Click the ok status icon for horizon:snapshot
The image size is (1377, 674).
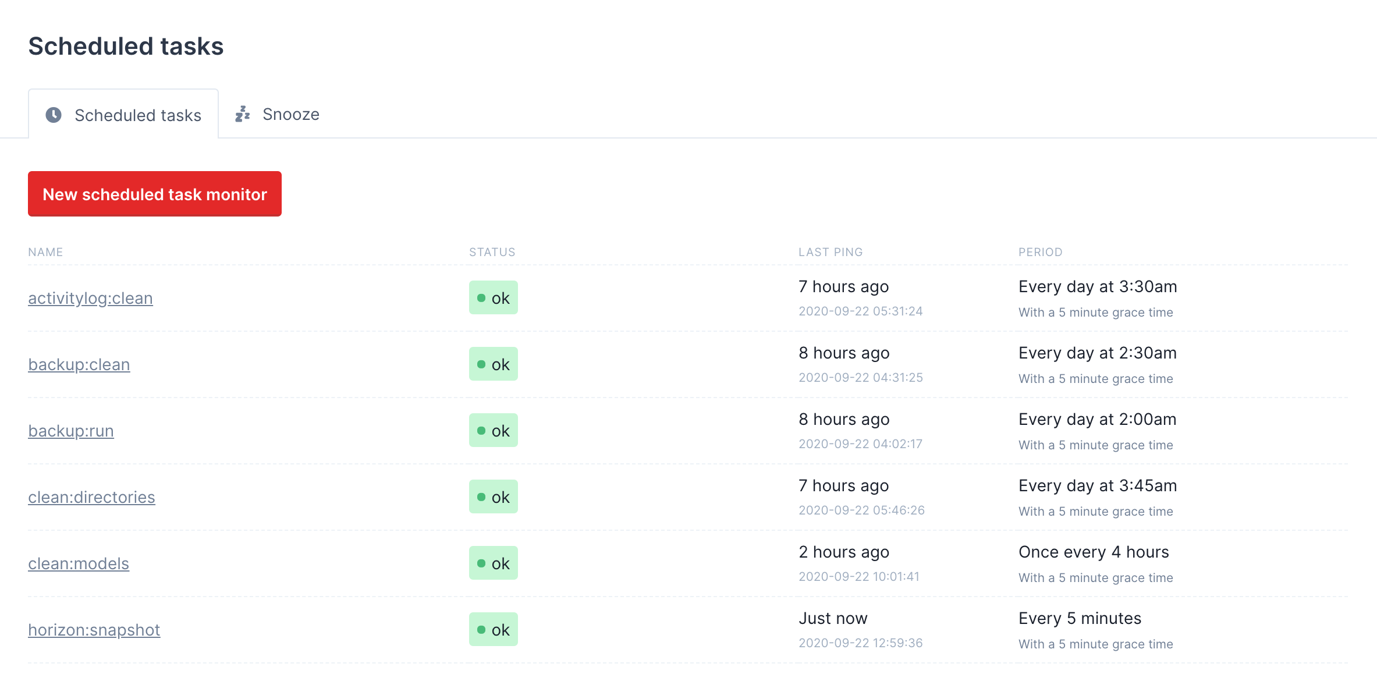[494, 629]
